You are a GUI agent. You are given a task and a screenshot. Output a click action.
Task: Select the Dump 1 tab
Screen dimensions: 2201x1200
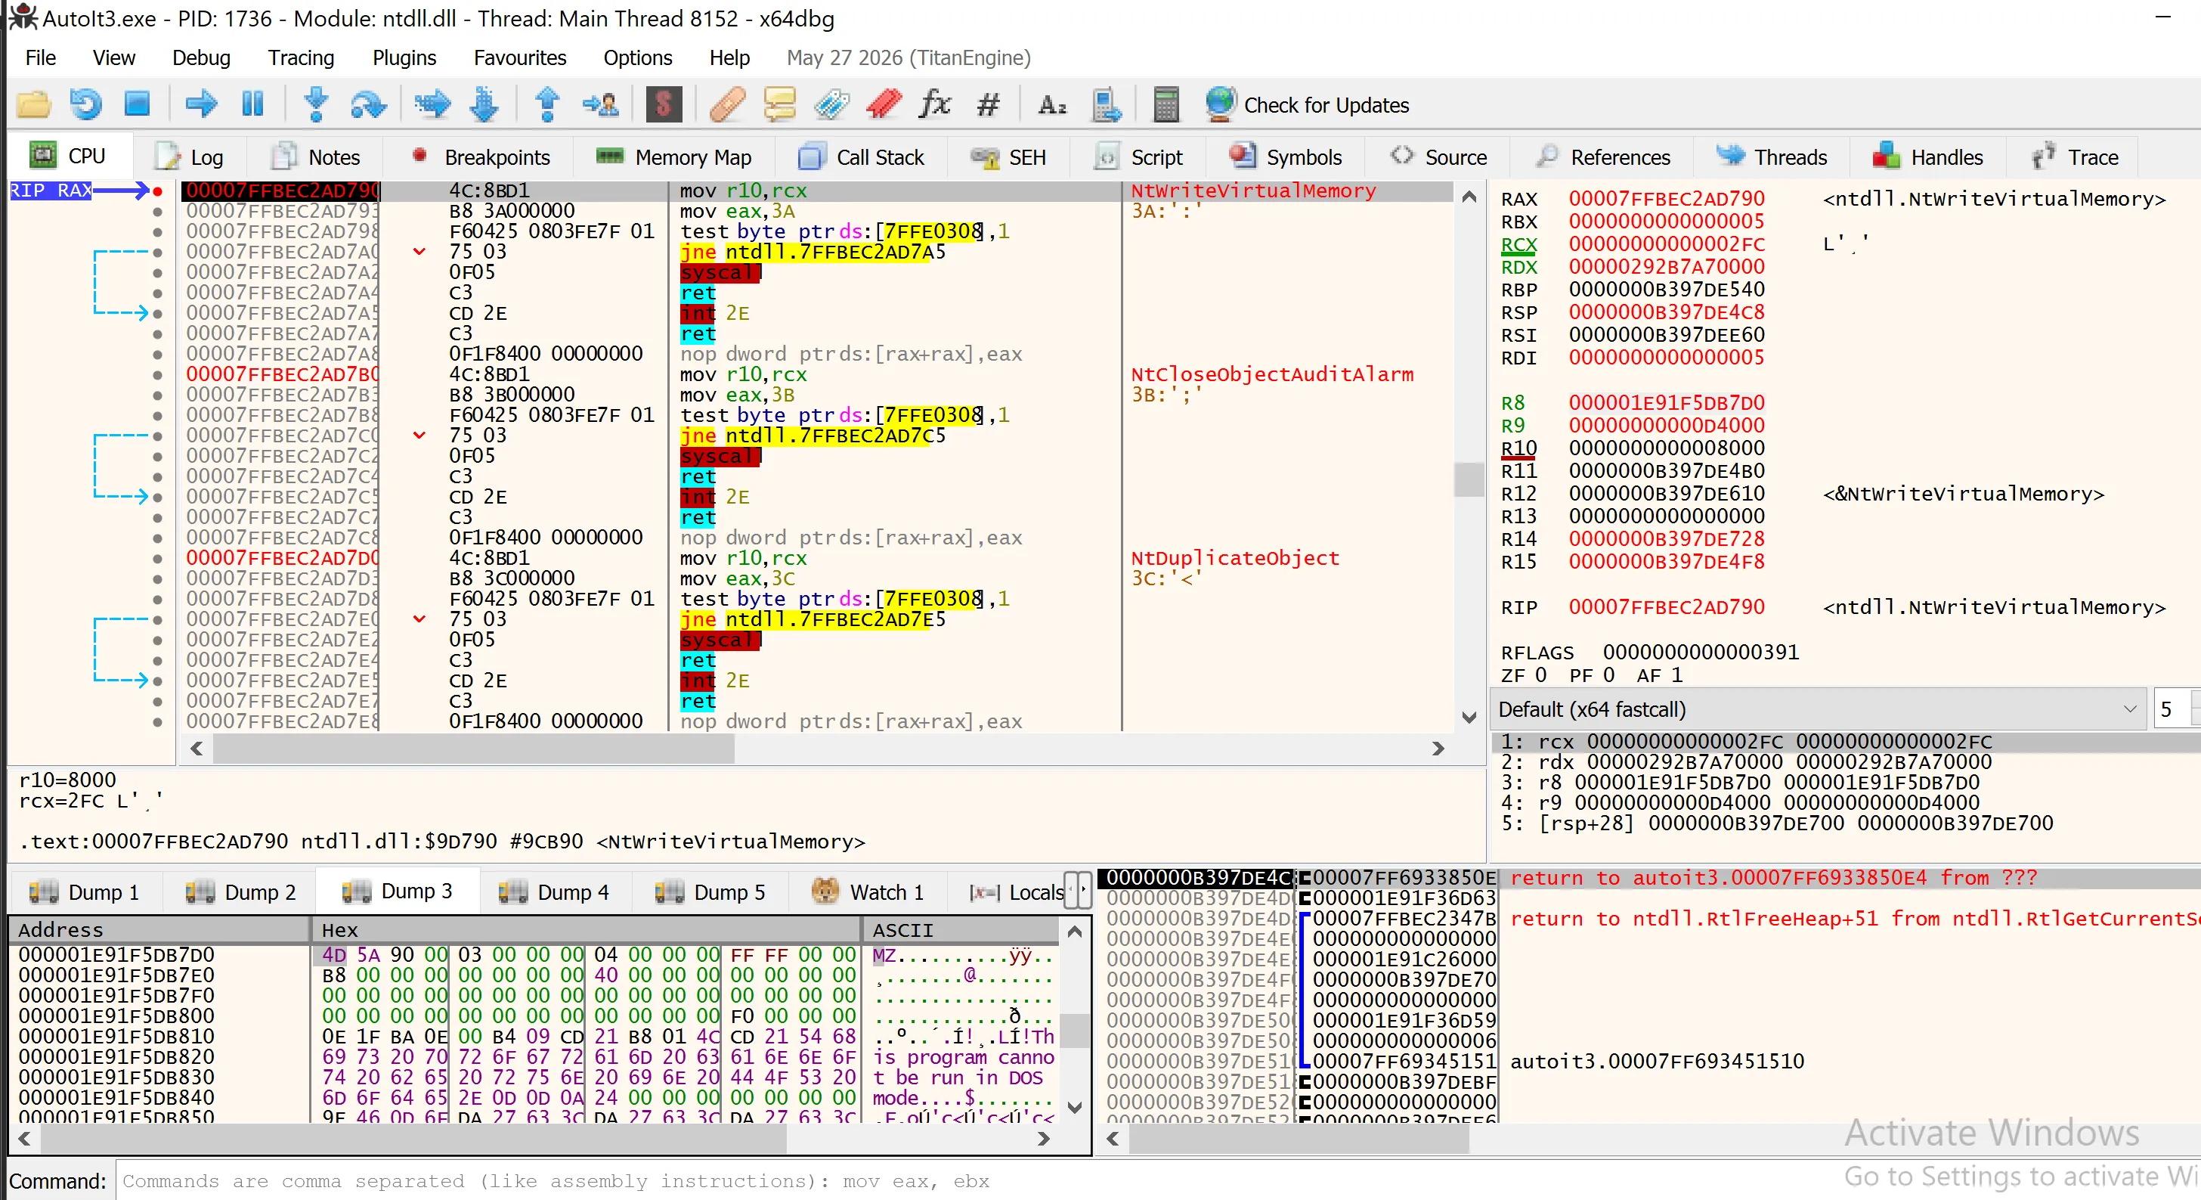coord(84,891)
